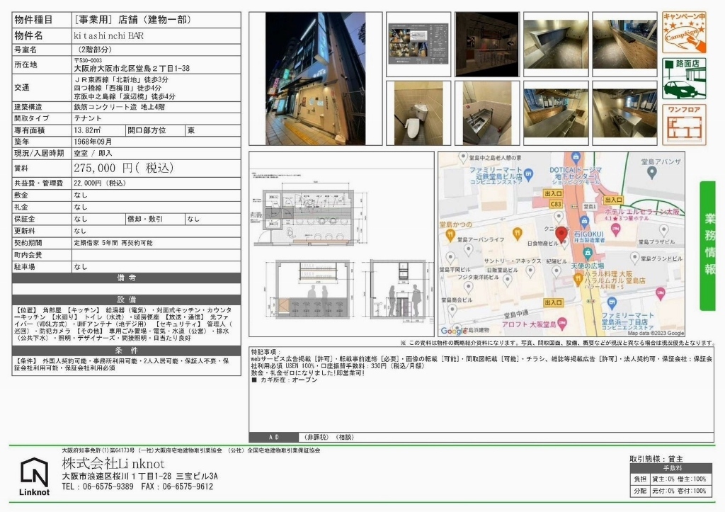725x512 pixels.
Task: Click the 契約期間 定期借家 5年間 text
Action: coord(113,243)
